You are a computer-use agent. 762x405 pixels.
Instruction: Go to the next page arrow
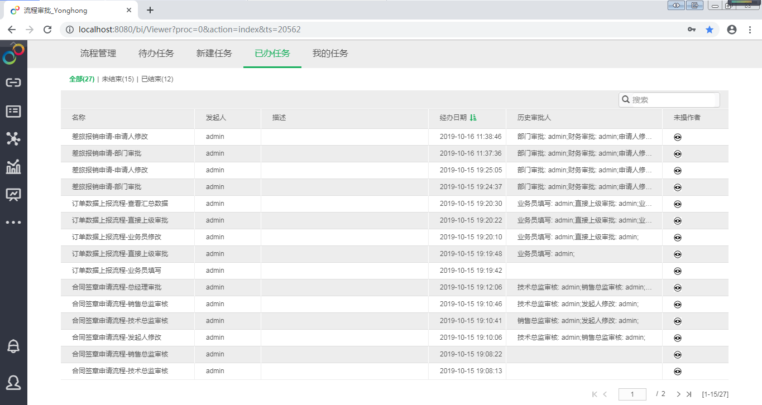[678, 394]
